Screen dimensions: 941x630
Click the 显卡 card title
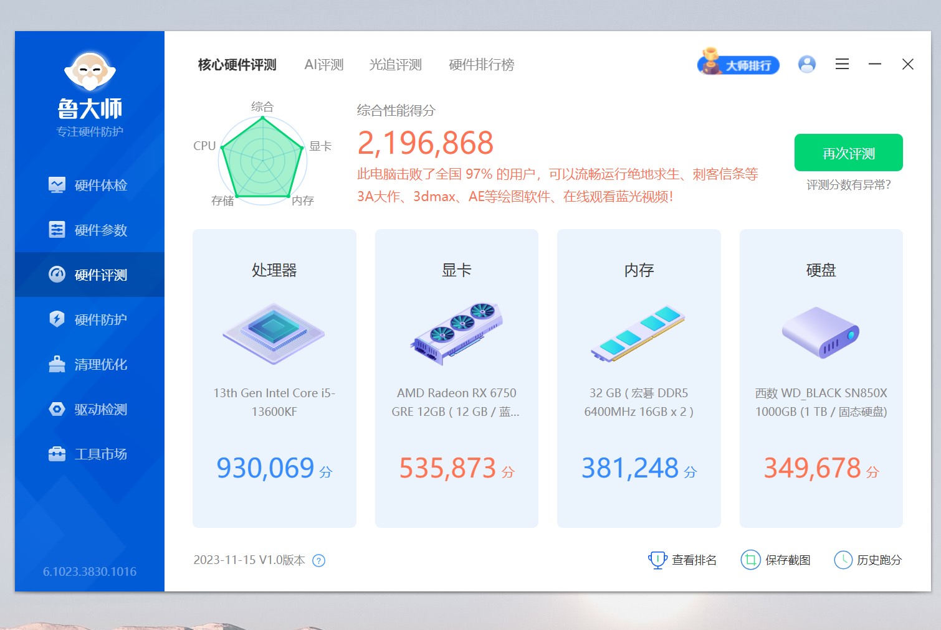coord(456,270)
